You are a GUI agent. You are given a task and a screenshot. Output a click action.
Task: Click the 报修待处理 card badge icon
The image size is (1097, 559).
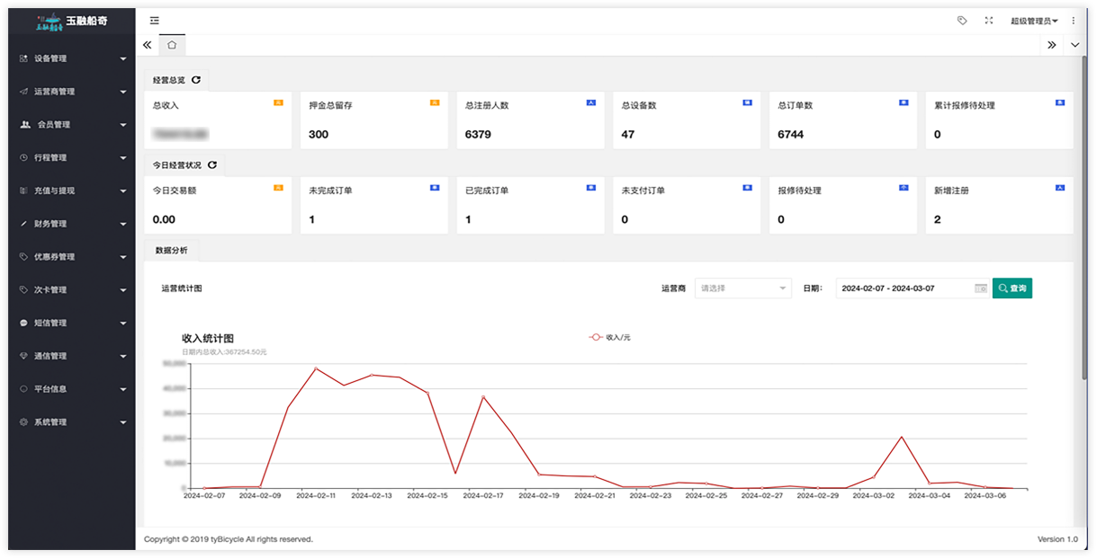pyautogui.click(x=904, y=188)
